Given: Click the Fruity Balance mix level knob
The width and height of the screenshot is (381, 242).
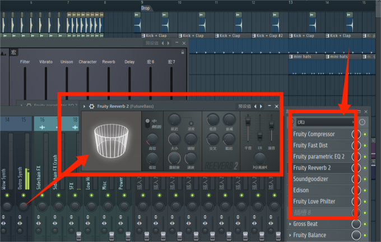Looking at the screenshot, I should (x=356, y=235).
